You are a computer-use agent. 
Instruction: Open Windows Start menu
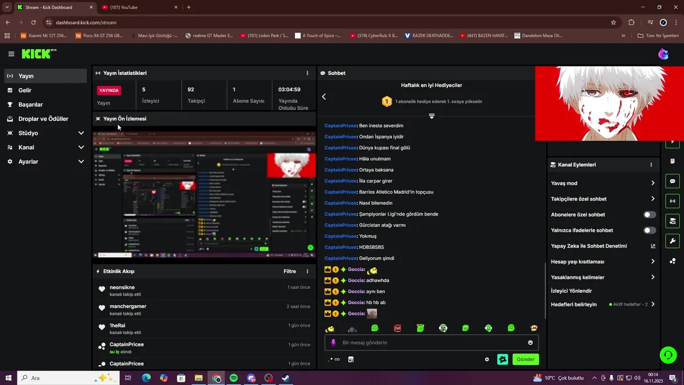8,378
